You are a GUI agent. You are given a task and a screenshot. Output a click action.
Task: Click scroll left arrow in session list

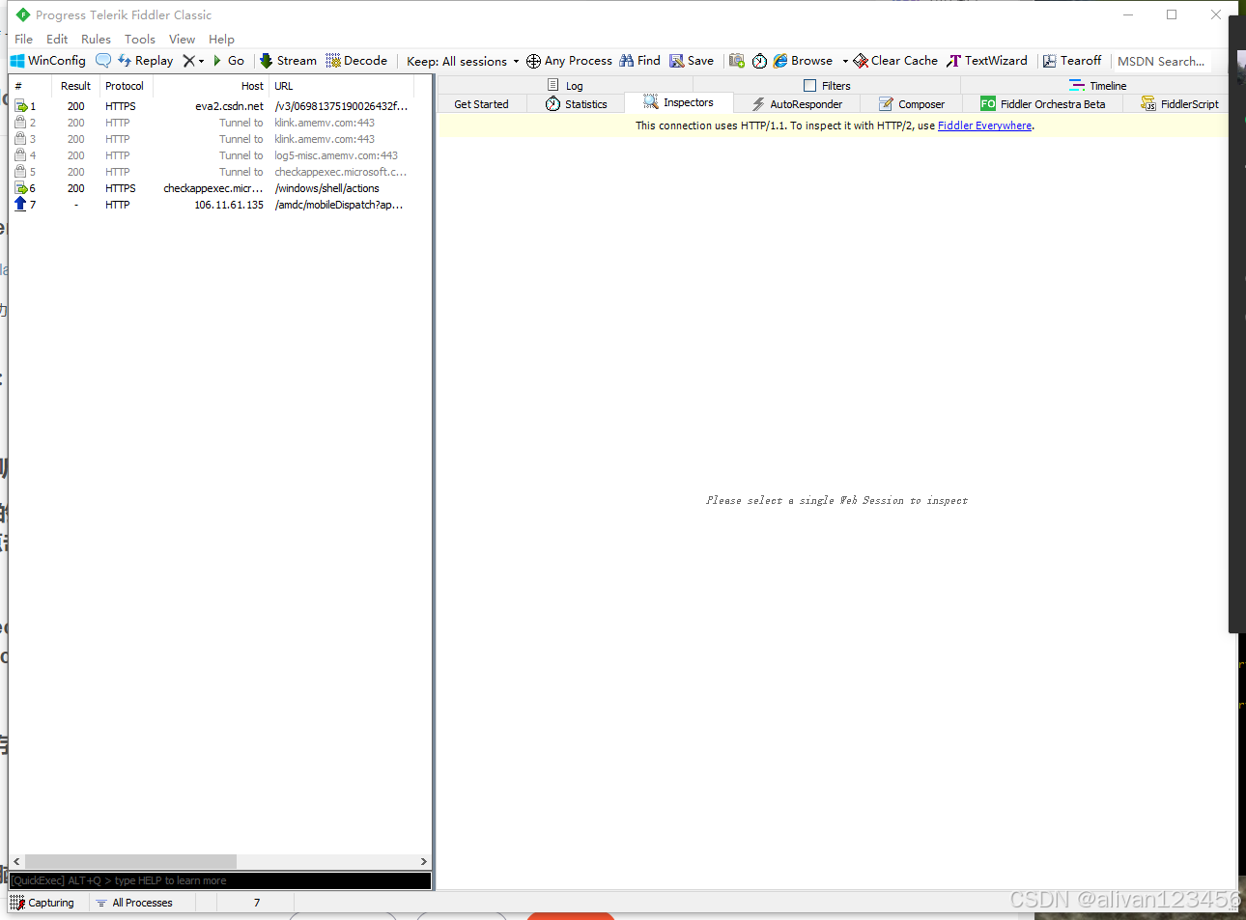(x=16, y=861)
